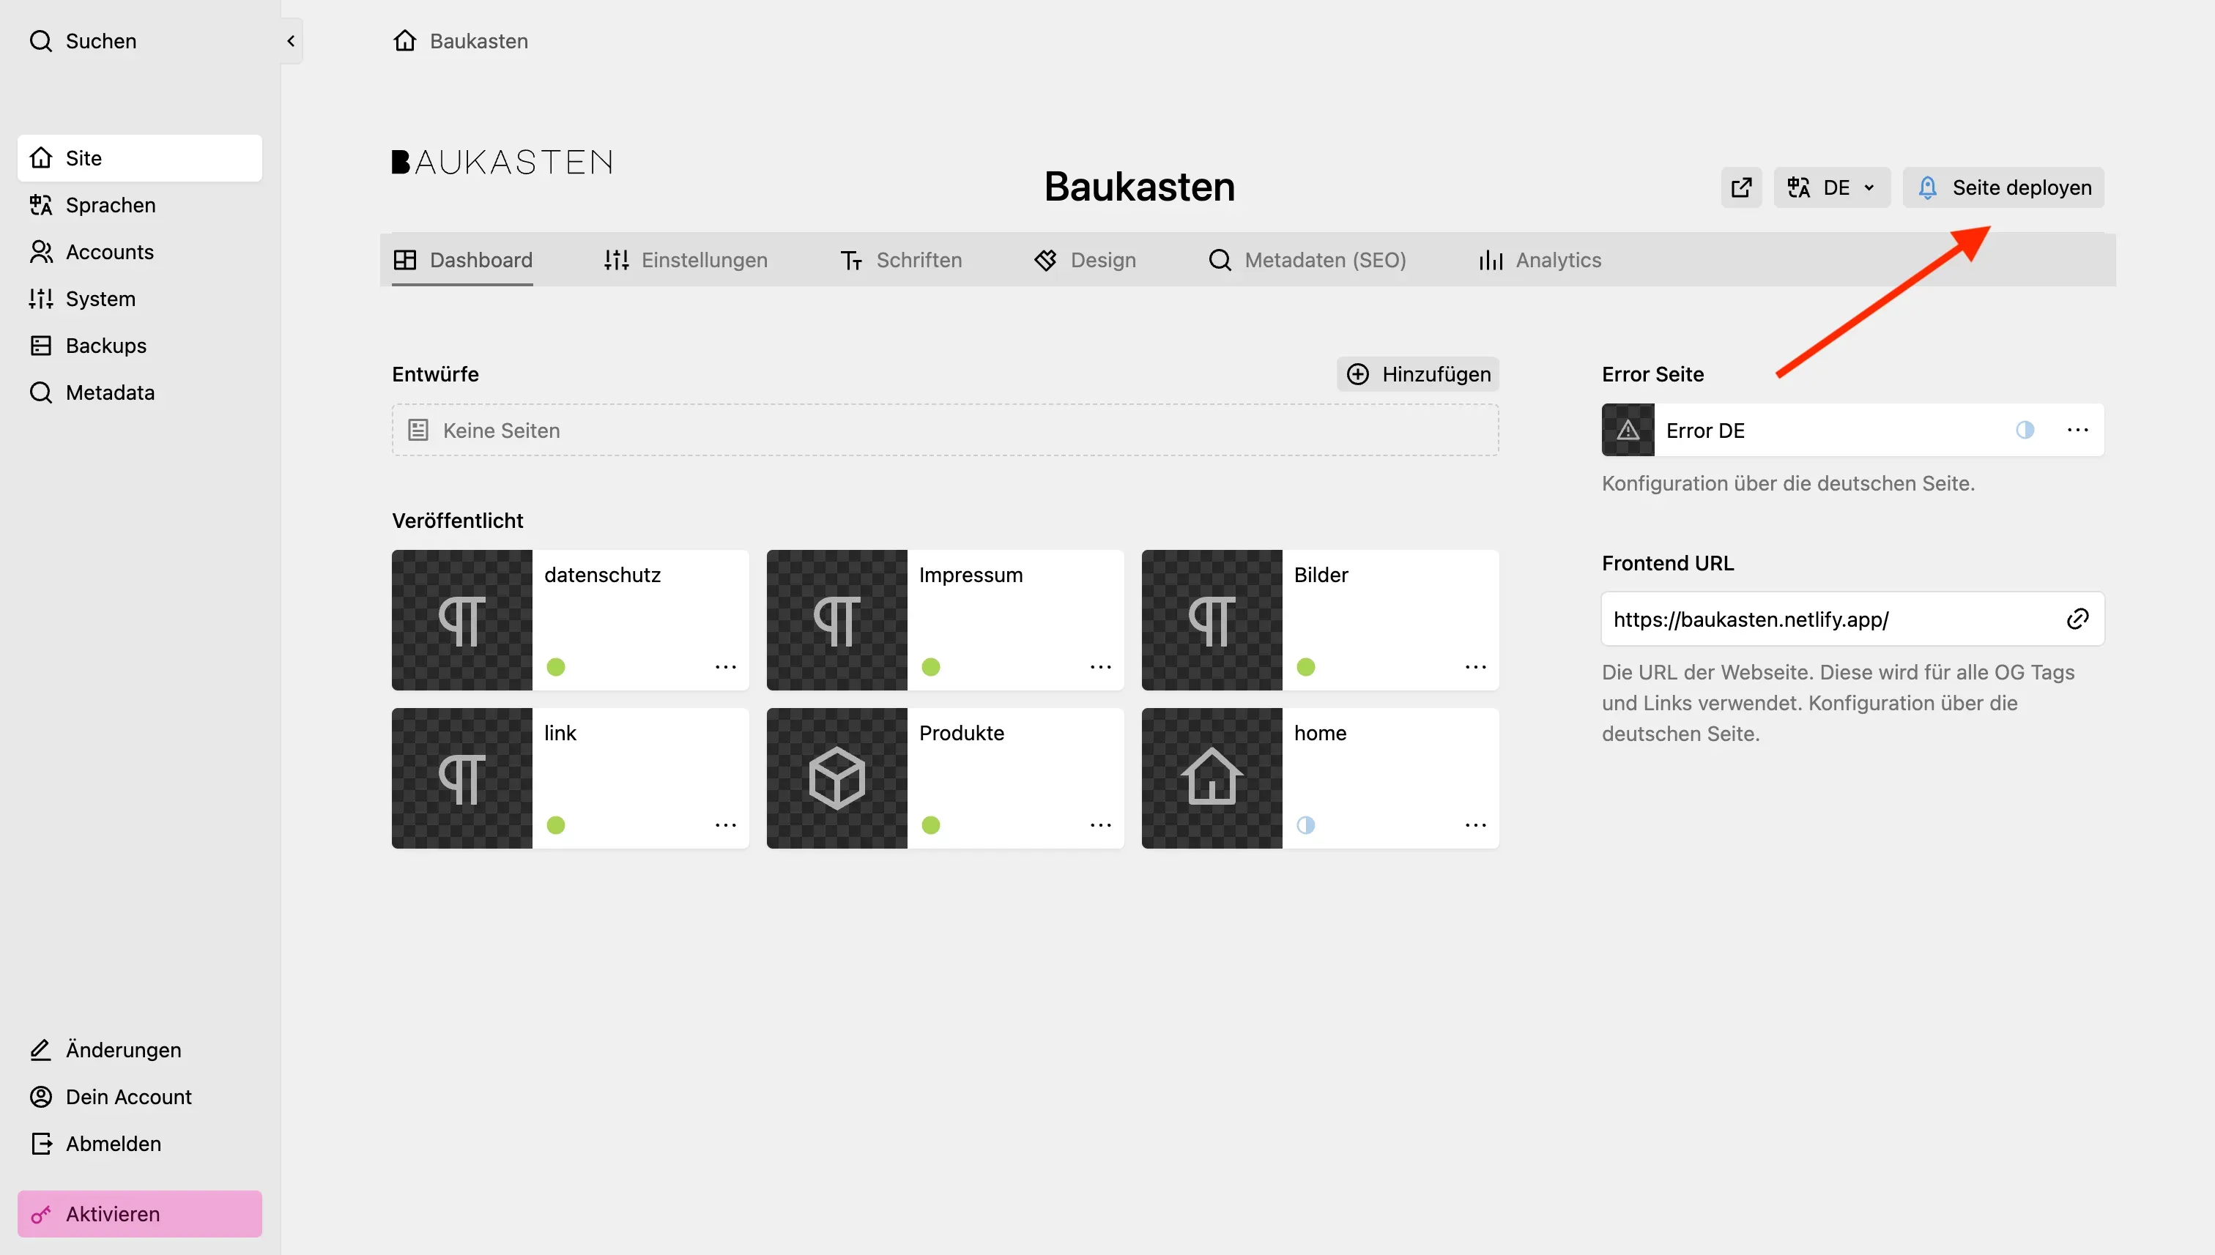
Task: Switch to the Einstellungen tab
Action: coord(686,261)
